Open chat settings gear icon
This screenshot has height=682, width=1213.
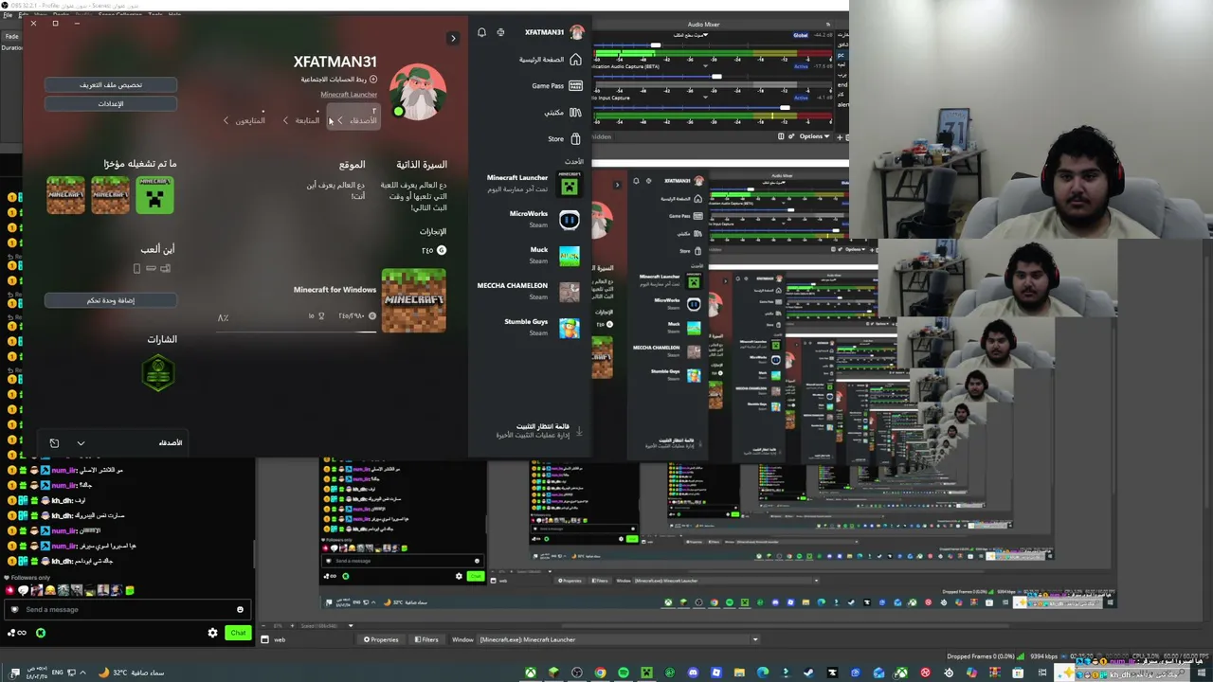click(212, 633)
